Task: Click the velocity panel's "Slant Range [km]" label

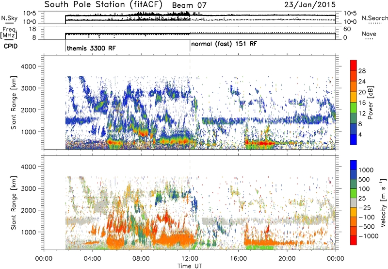Action: [x=14, y=203]
